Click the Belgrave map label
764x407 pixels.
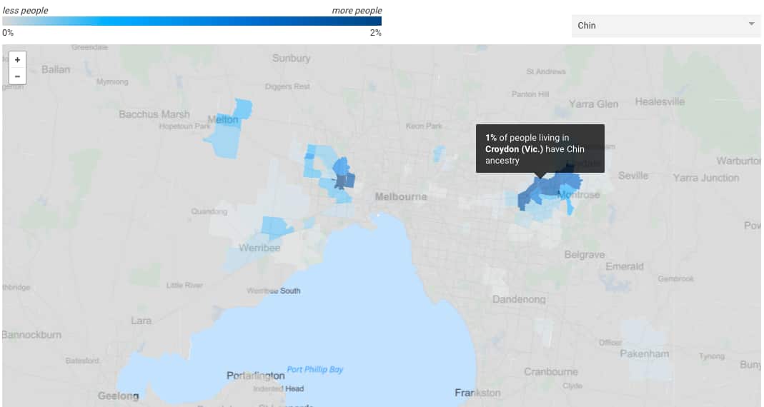584,255
